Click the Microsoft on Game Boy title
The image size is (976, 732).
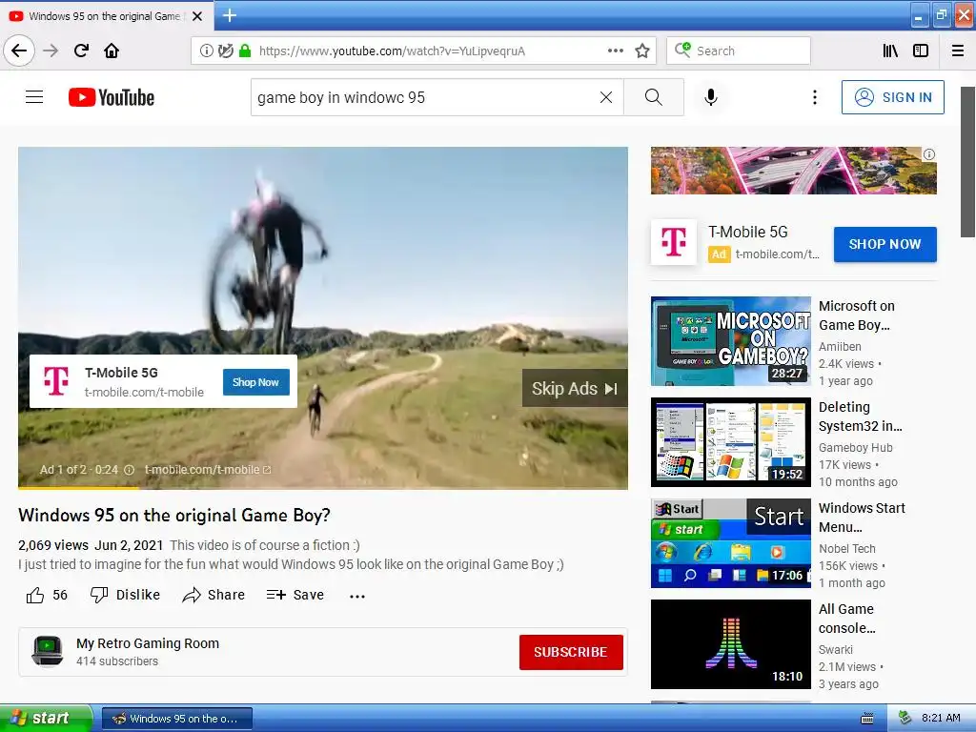click(x=857, y=315)
